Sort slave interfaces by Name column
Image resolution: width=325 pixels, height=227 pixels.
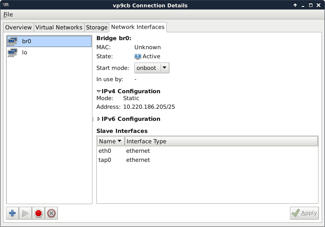(x=111, y=142)
